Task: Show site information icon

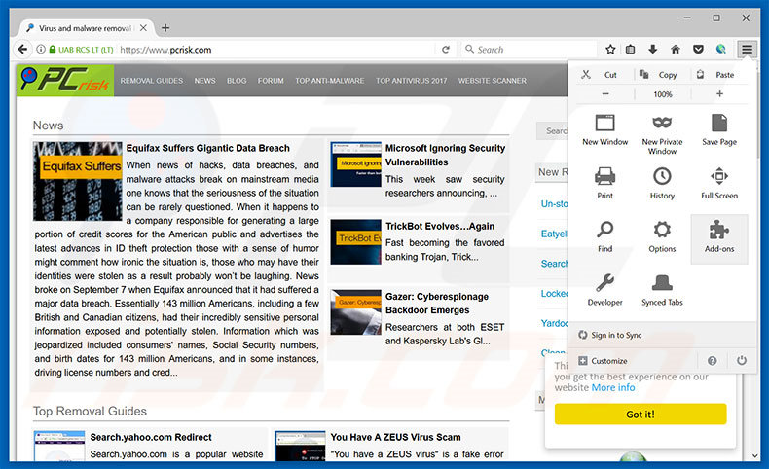Action: click(x=41, y=49)
